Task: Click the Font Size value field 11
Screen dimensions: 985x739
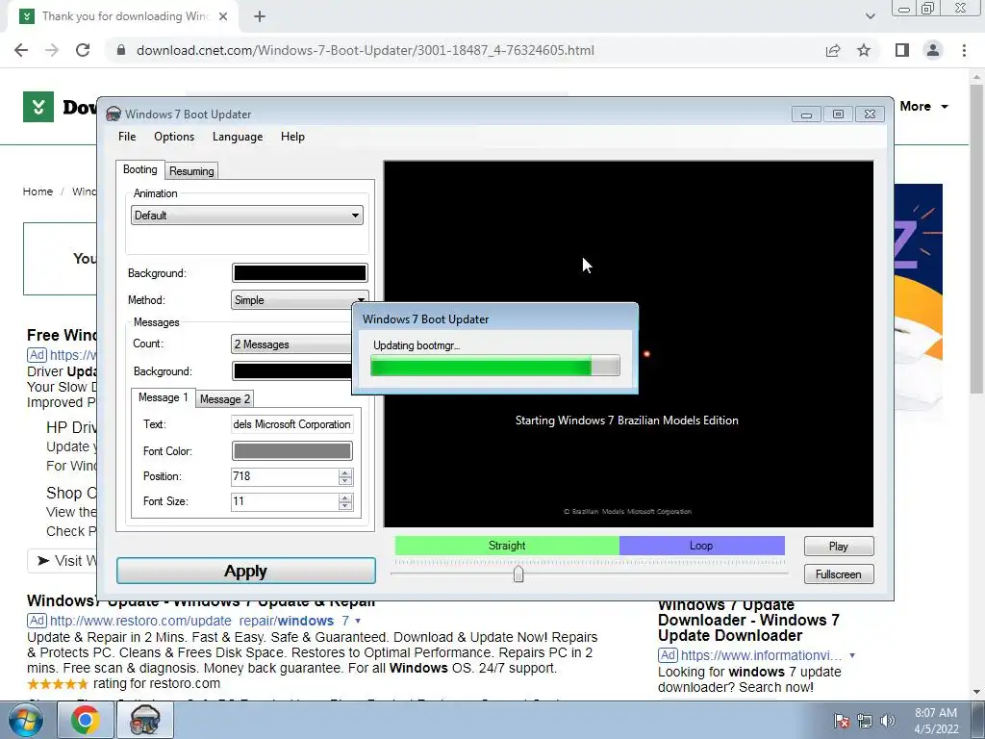Action: (284, 501)
